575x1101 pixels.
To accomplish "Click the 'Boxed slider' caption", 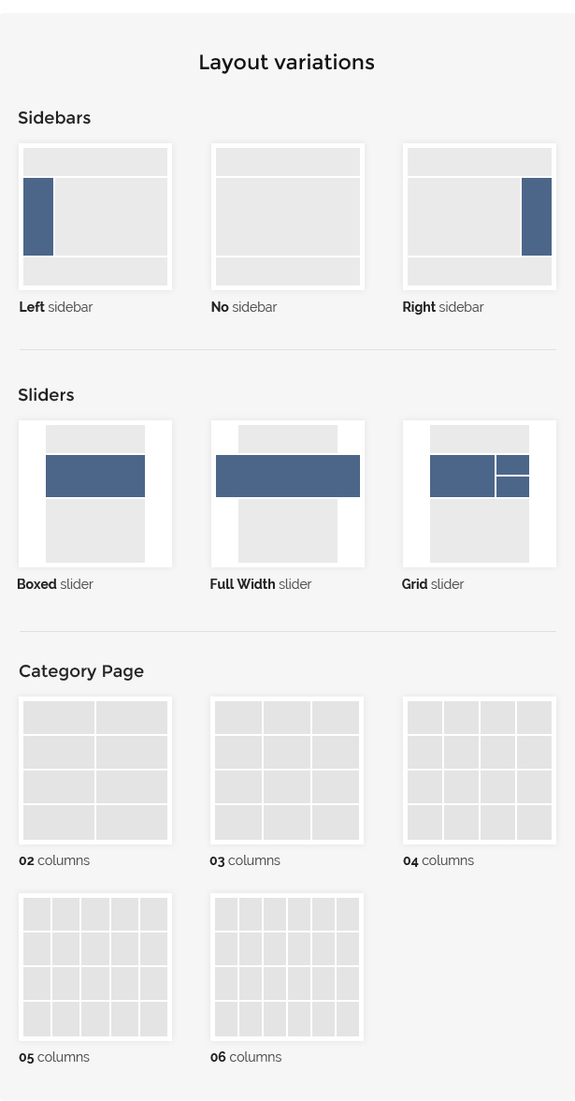I will click(55, 584).
